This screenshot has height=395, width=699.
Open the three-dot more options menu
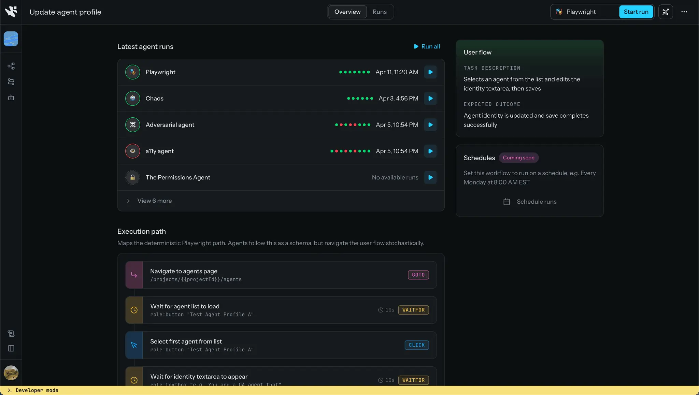tap(684, 12)
